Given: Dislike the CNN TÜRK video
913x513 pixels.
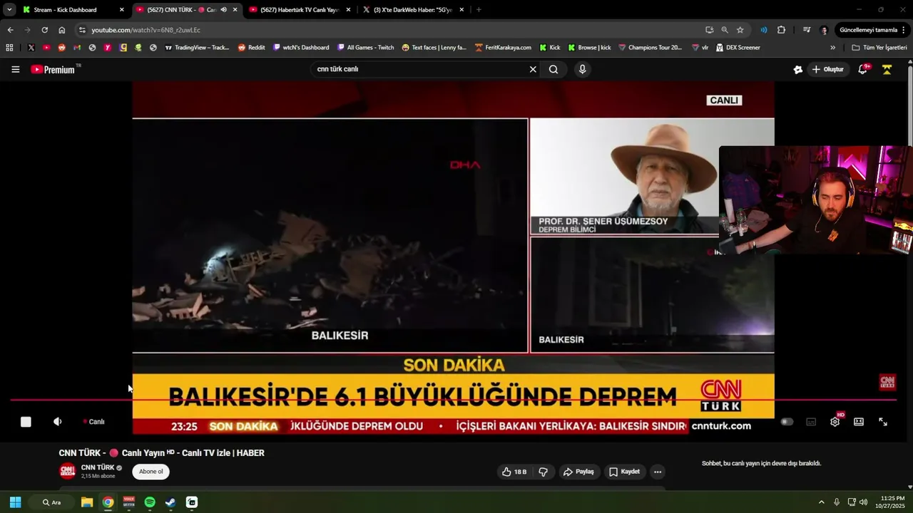Looking at the screenshot, I should pos(543,472).
